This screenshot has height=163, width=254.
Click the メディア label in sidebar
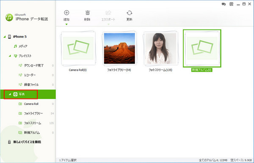[x=23, y=46]
